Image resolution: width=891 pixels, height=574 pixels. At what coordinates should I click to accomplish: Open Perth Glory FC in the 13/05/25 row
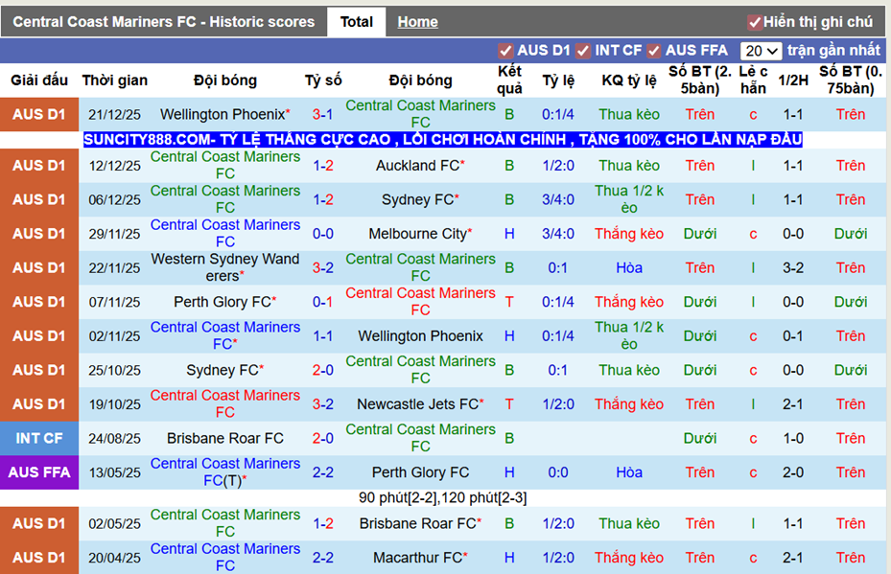coord(420,471)
